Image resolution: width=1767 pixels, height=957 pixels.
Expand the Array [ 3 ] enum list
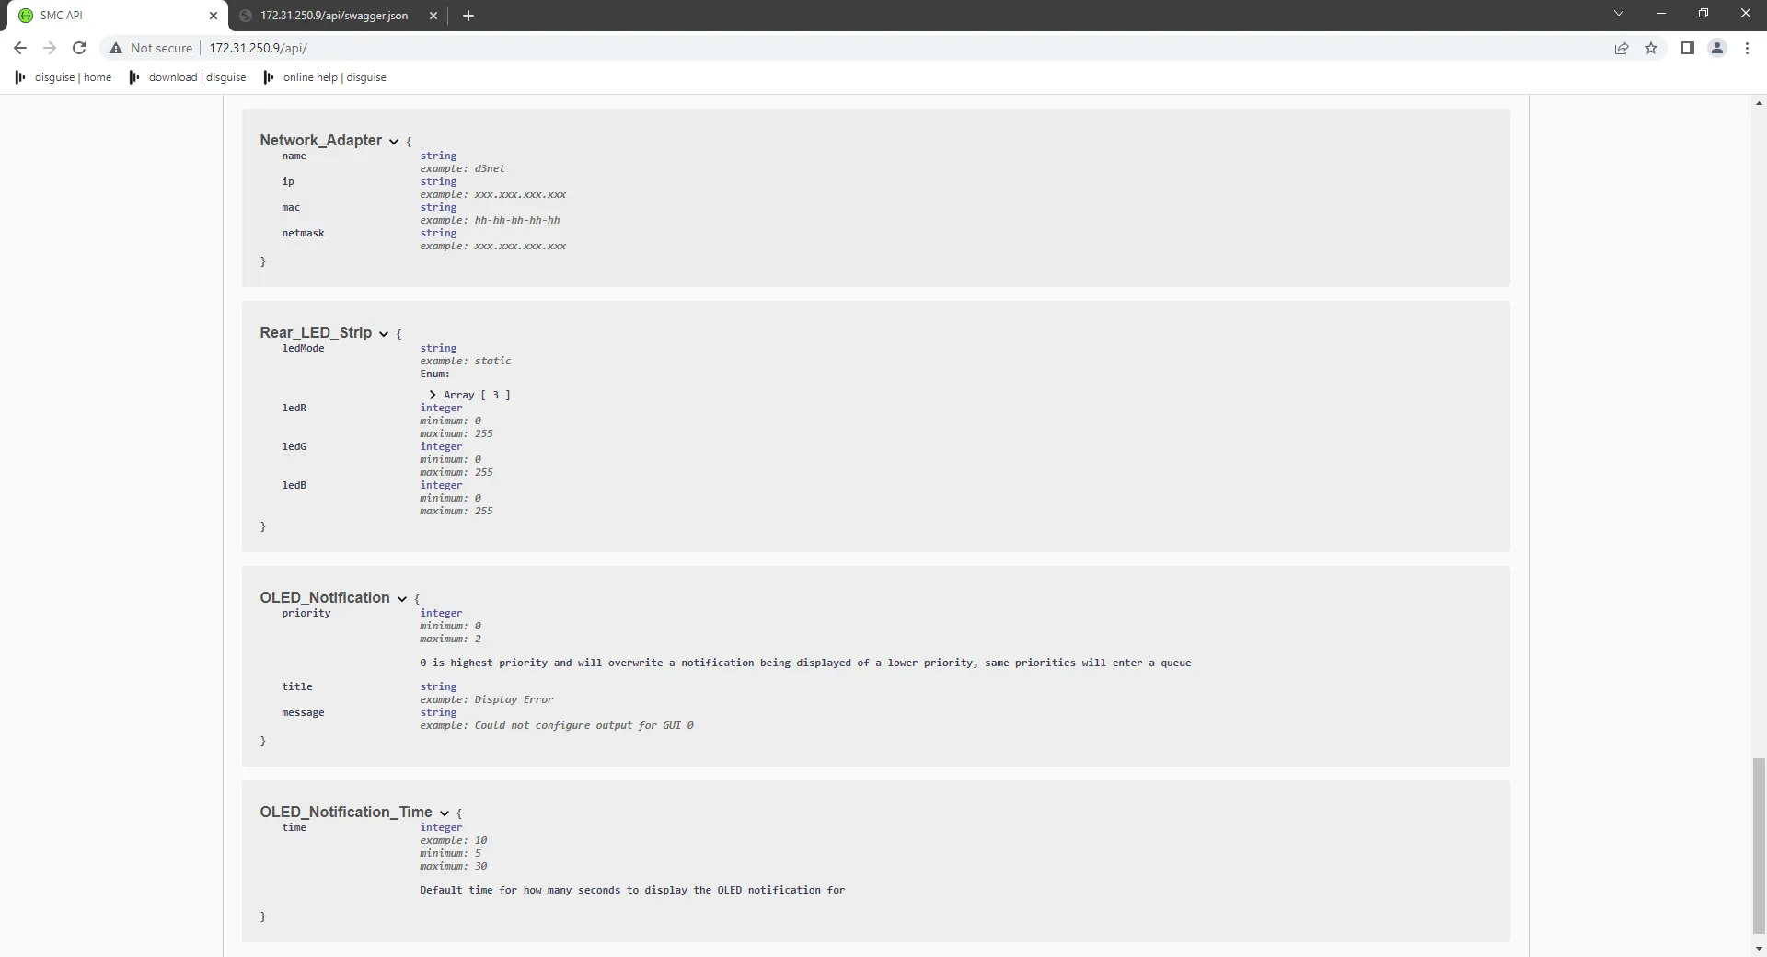coord(432,395)
